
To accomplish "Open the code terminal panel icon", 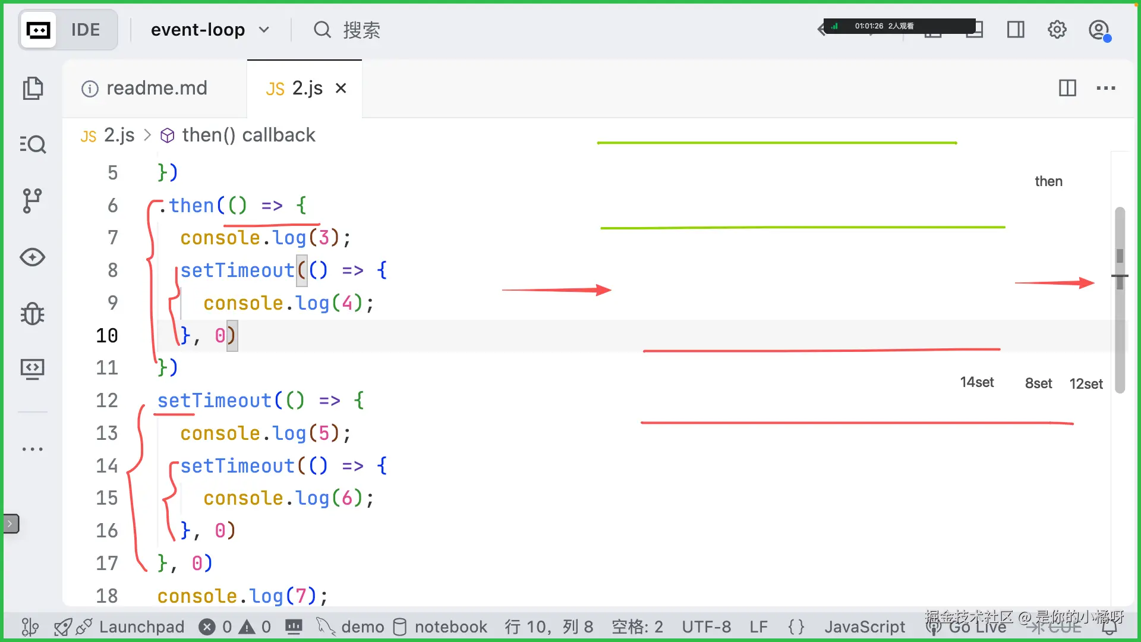I will coord(33,369).
